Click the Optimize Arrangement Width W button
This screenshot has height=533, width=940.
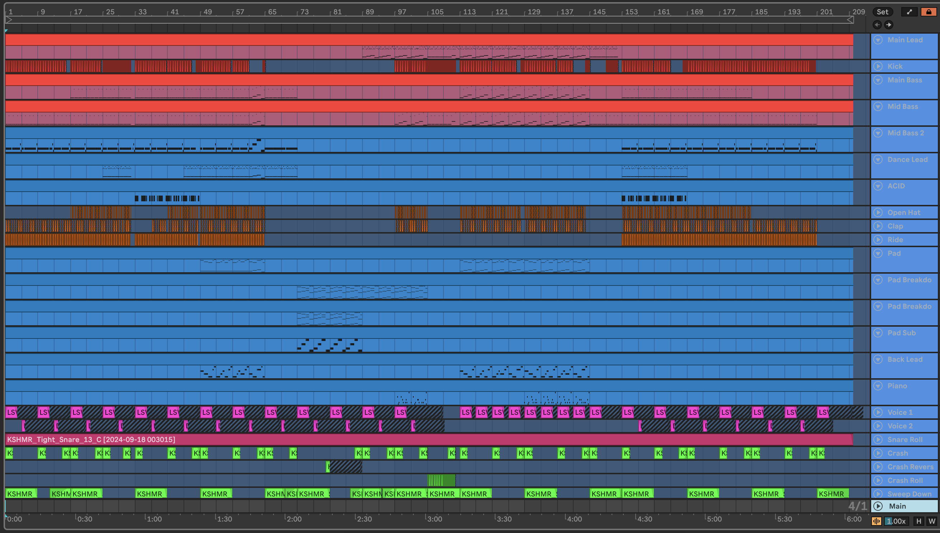(931, 521)
